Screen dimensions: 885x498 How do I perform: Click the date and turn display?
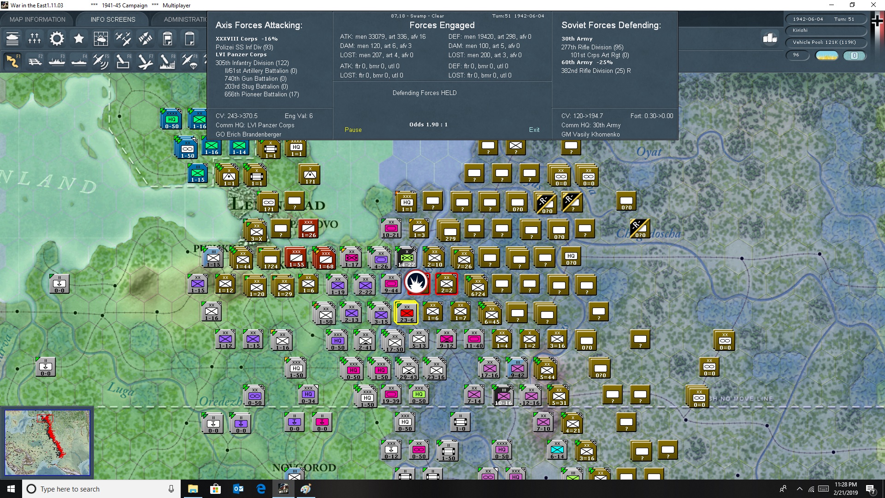[825, 19]
